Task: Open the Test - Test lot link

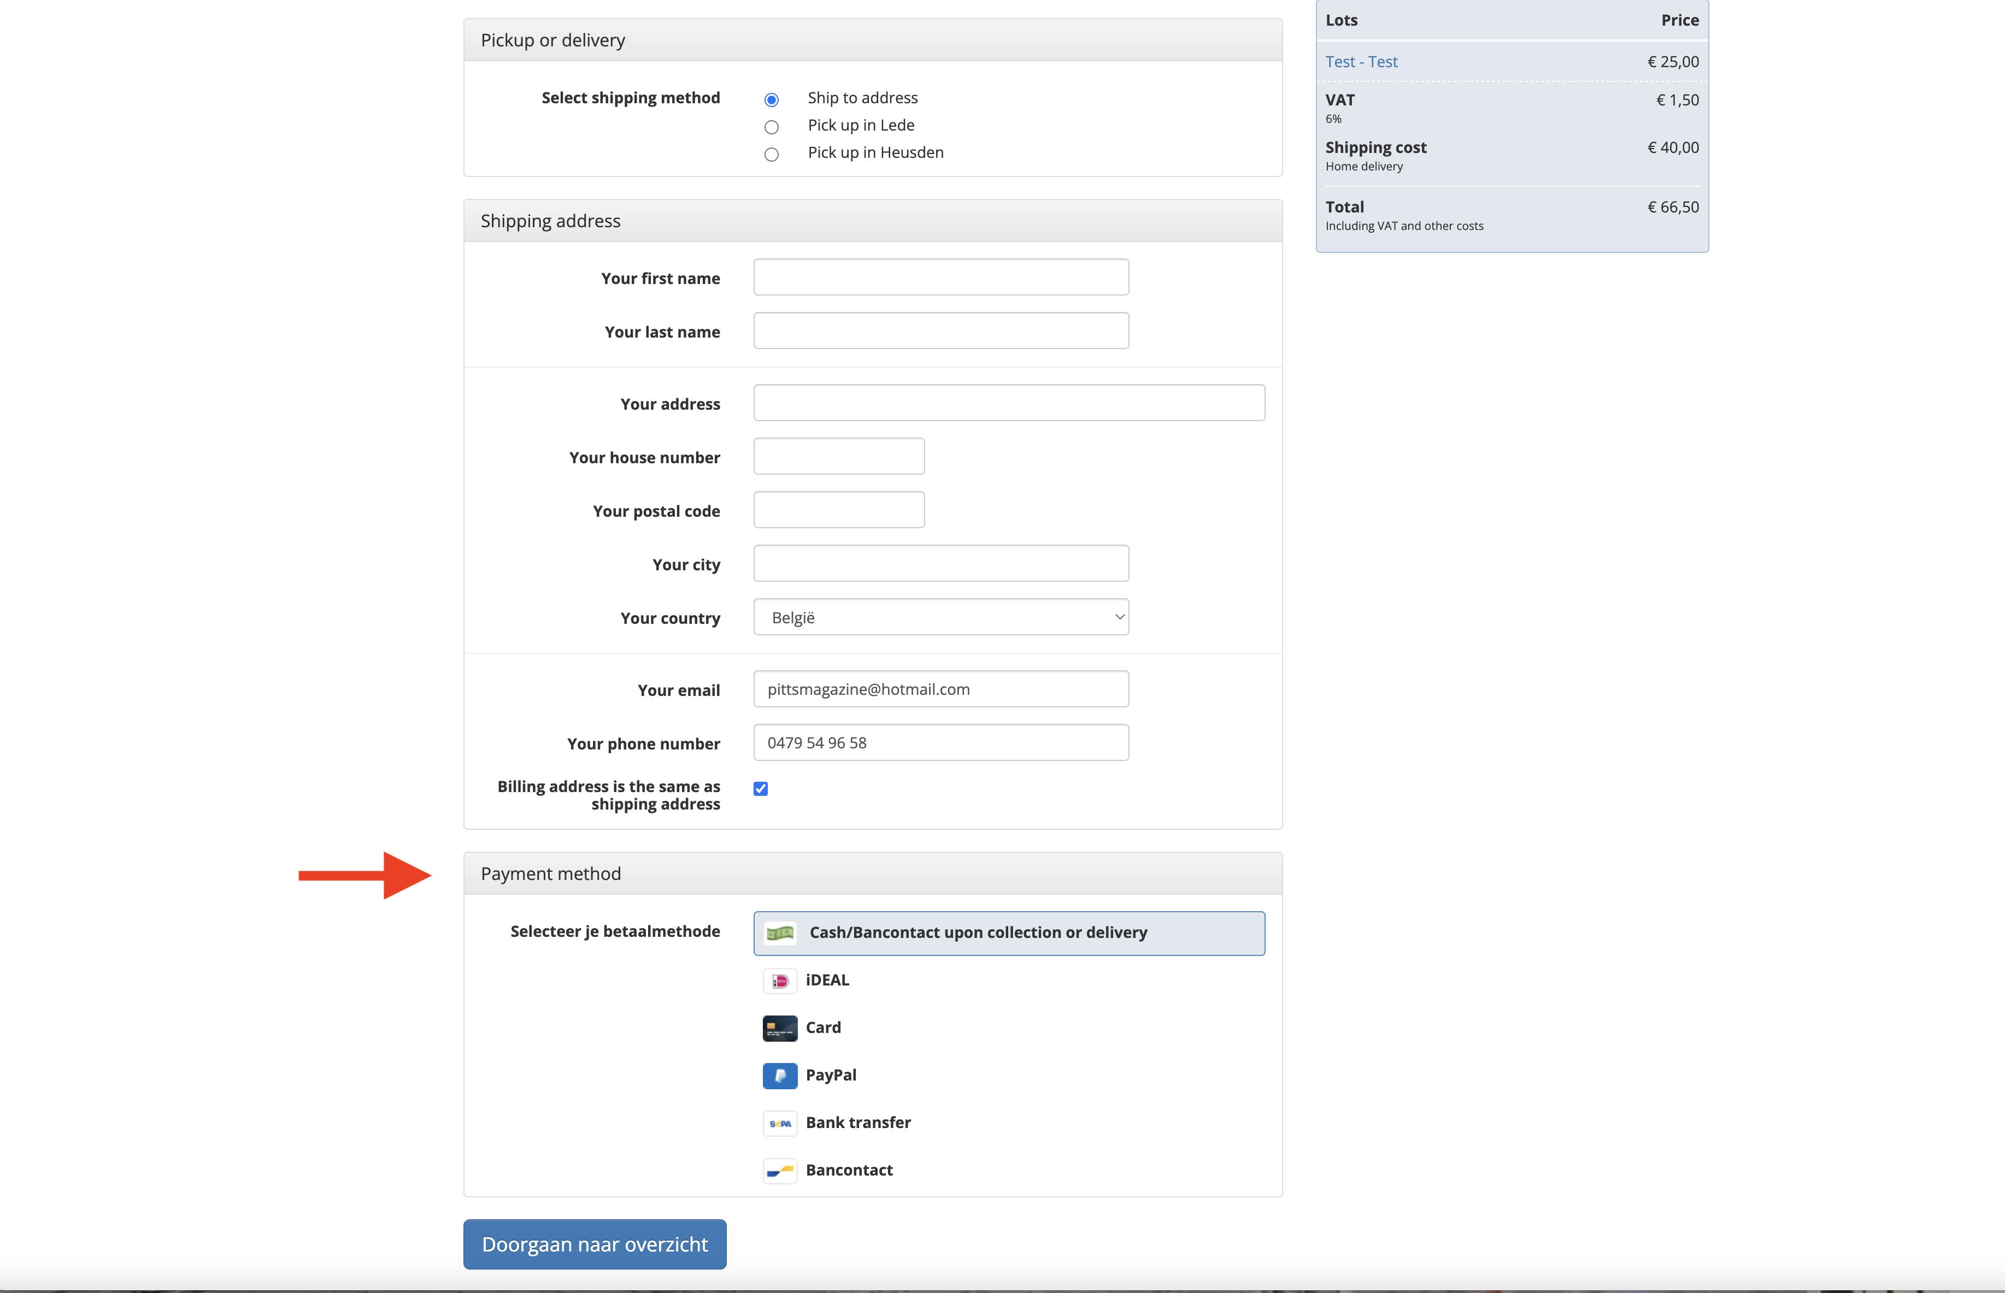Action: 1361,62
